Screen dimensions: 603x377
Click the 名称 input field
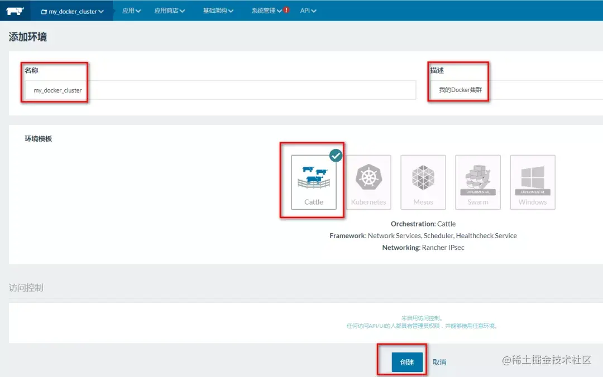(x=221, y=90)
